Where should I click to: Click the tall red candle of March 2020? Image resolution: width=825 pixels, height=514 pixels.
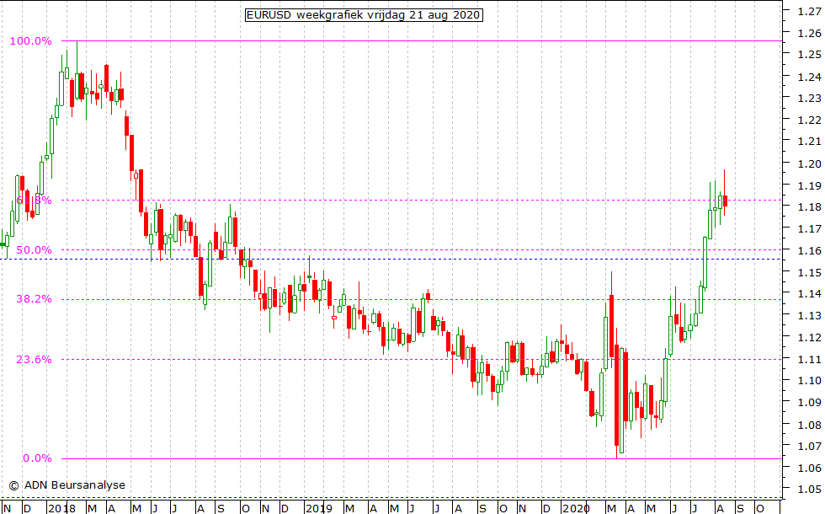click(x=616, y=395)
